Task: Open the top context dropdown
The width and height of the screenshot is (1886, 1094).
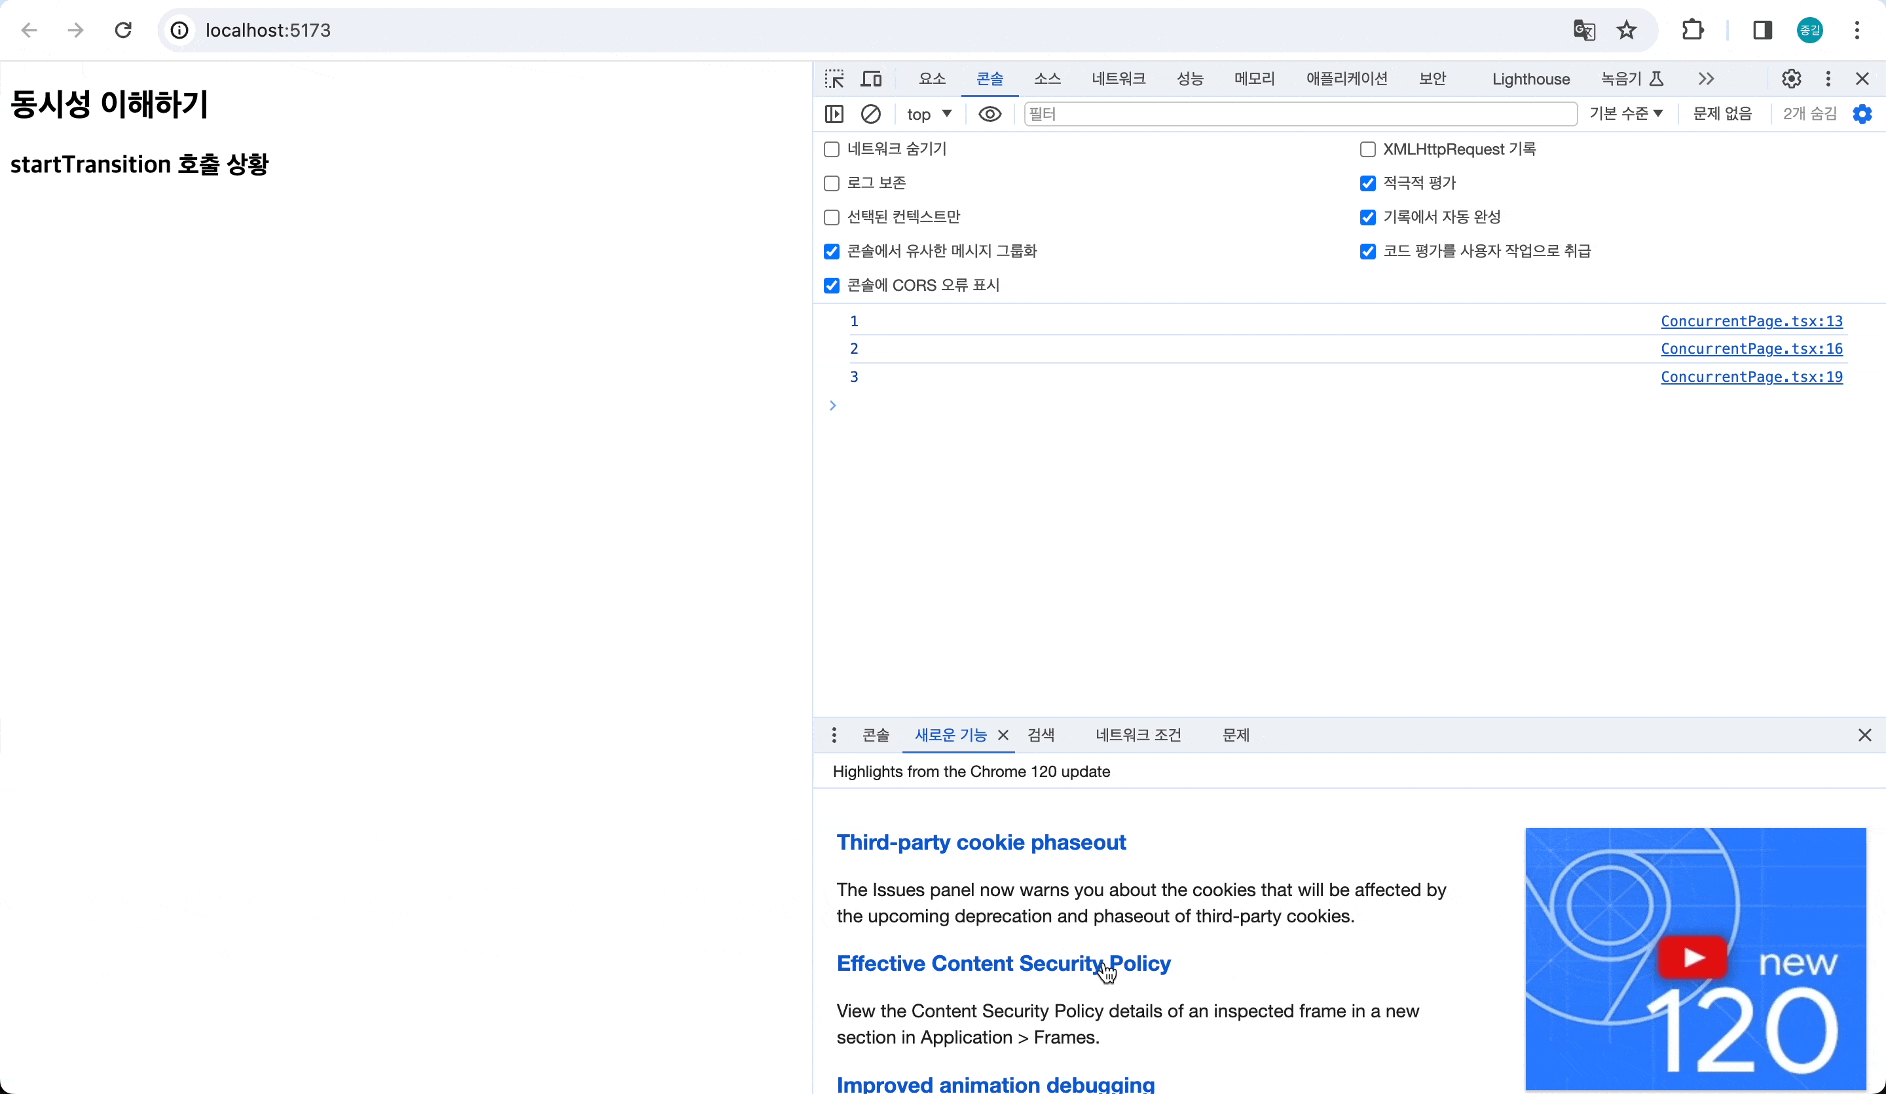Action: [929, 114]
